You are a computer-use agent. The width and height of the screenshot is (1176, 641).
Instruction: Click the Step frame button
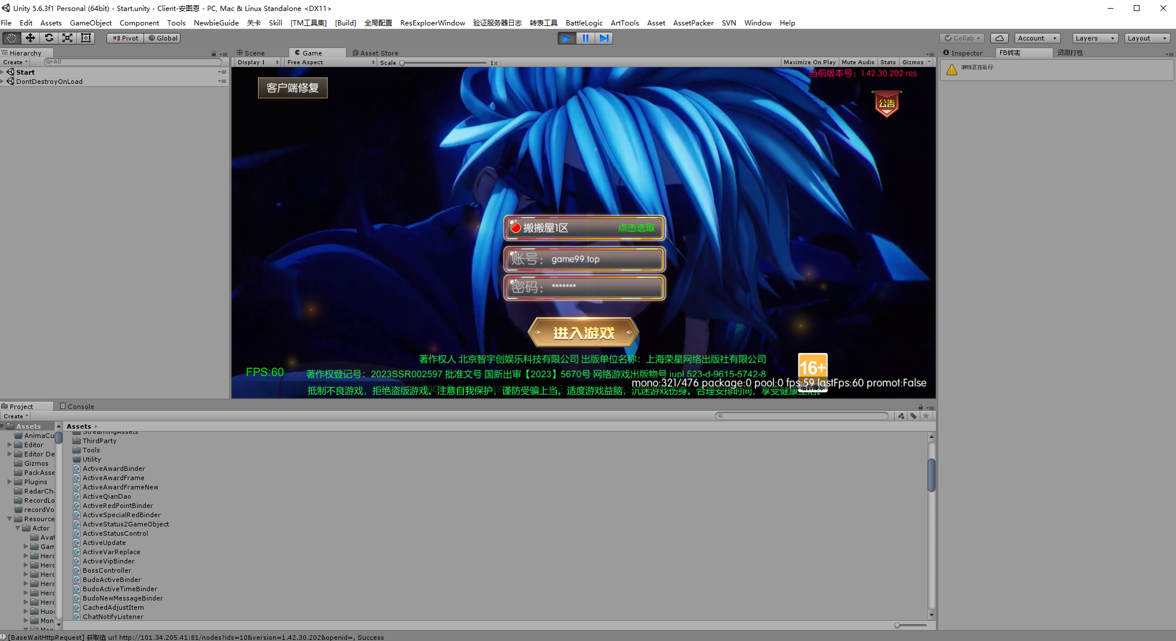604,38
